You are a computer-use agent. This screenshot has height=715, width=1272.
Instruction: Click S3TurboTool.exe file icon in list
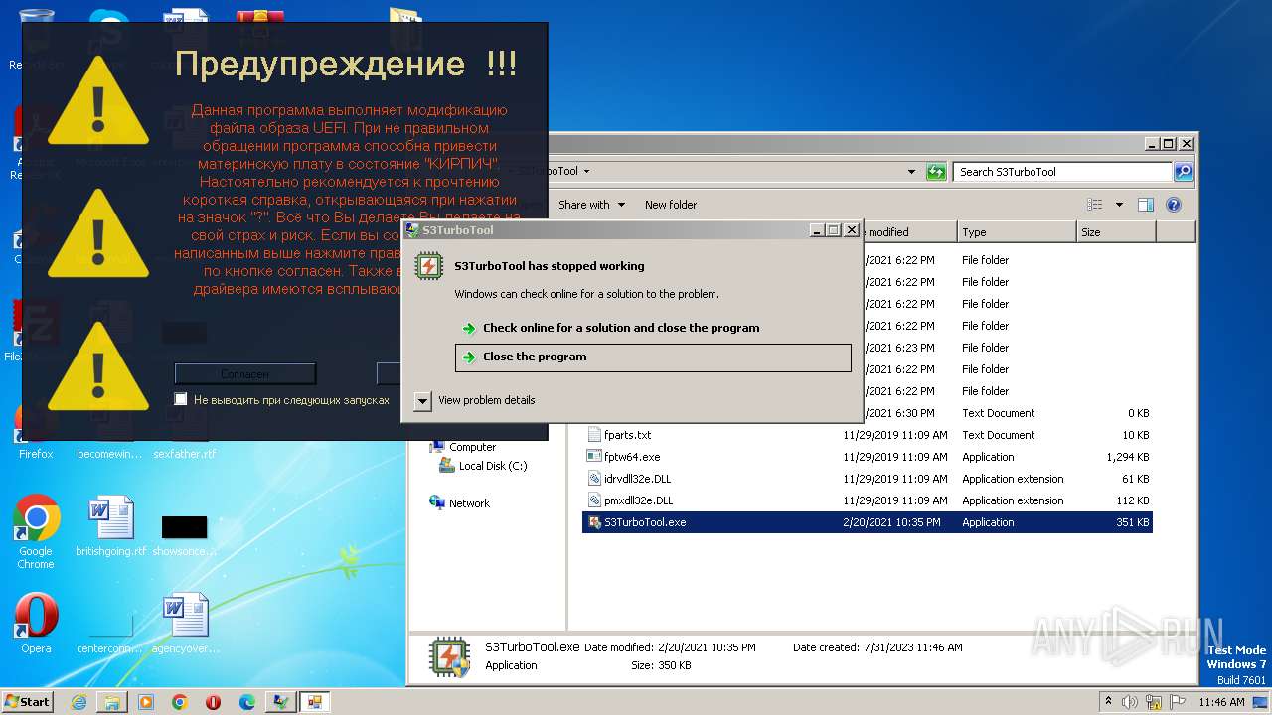tap(594, 522)
